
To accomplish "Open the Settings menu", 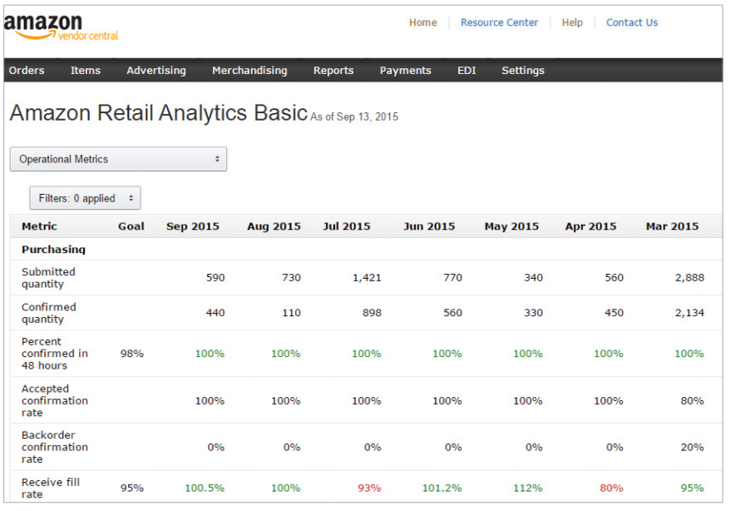I will coord(523,71).
